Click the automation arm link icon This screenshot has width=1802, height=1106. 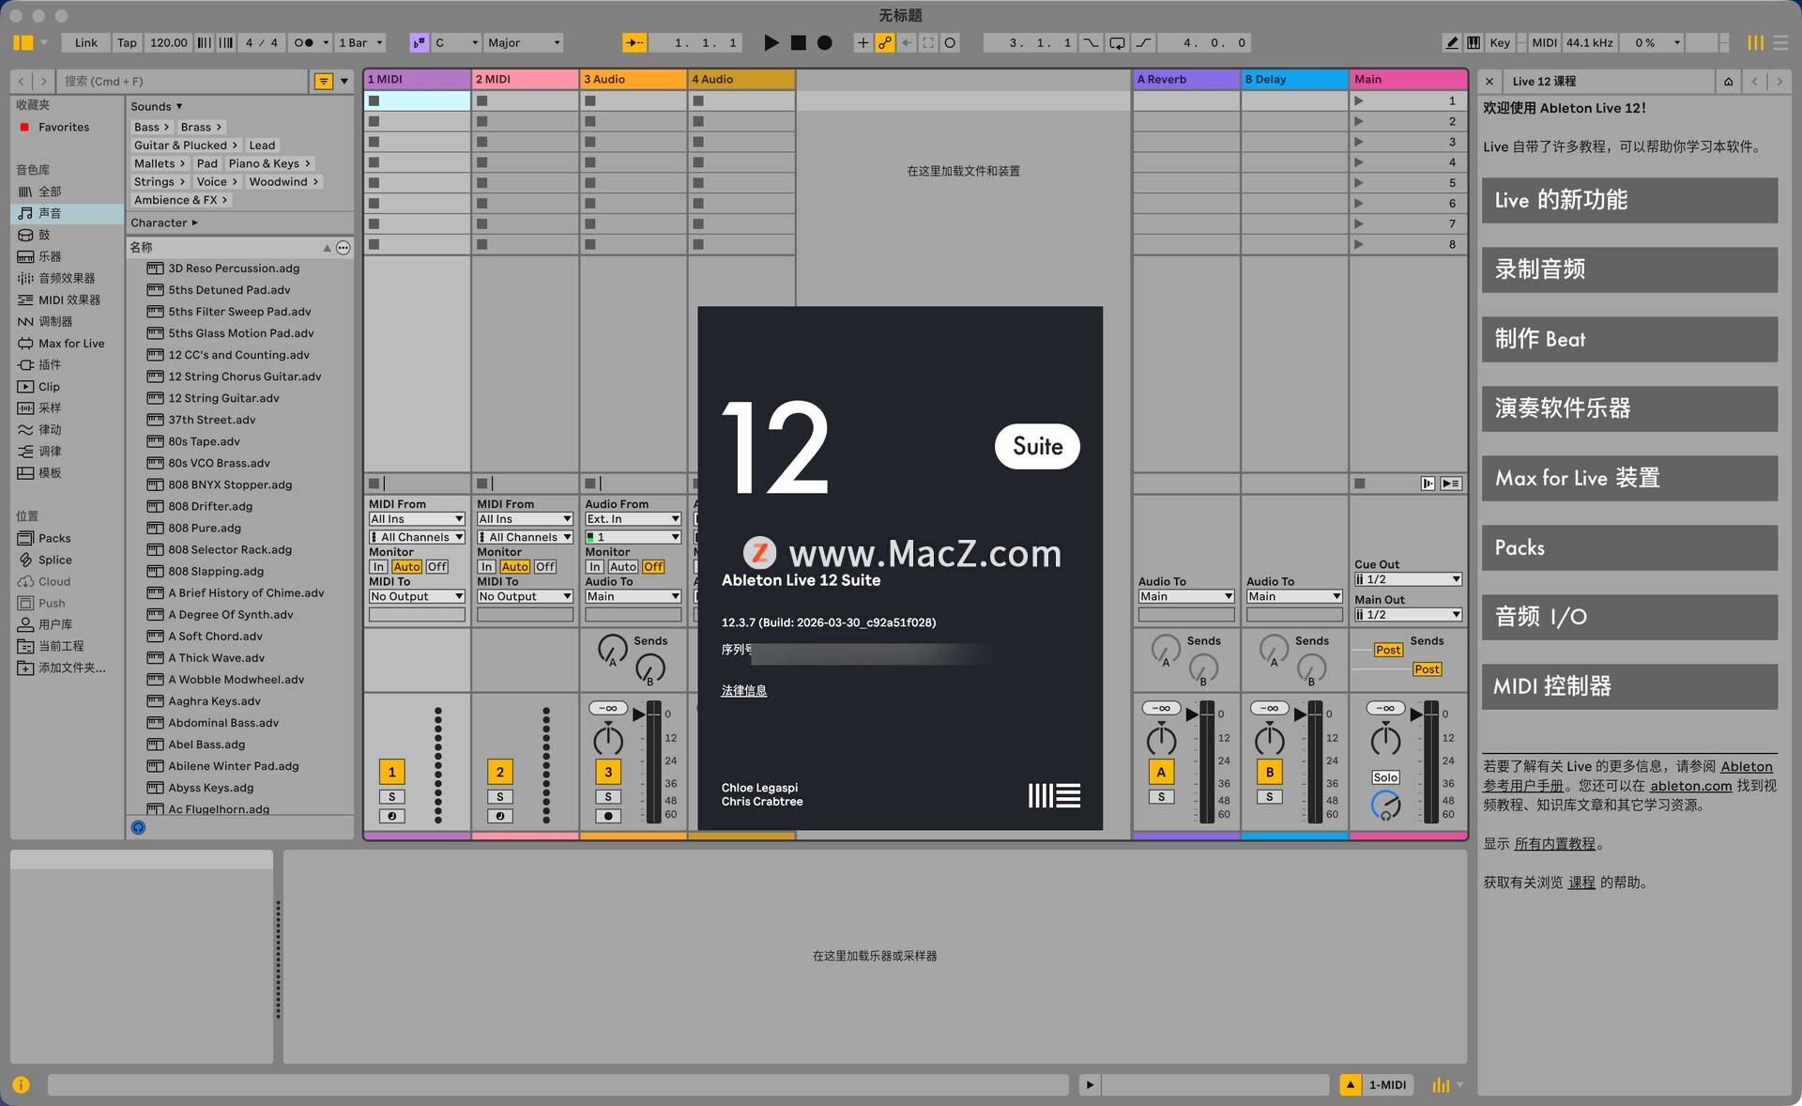(884, 42)
